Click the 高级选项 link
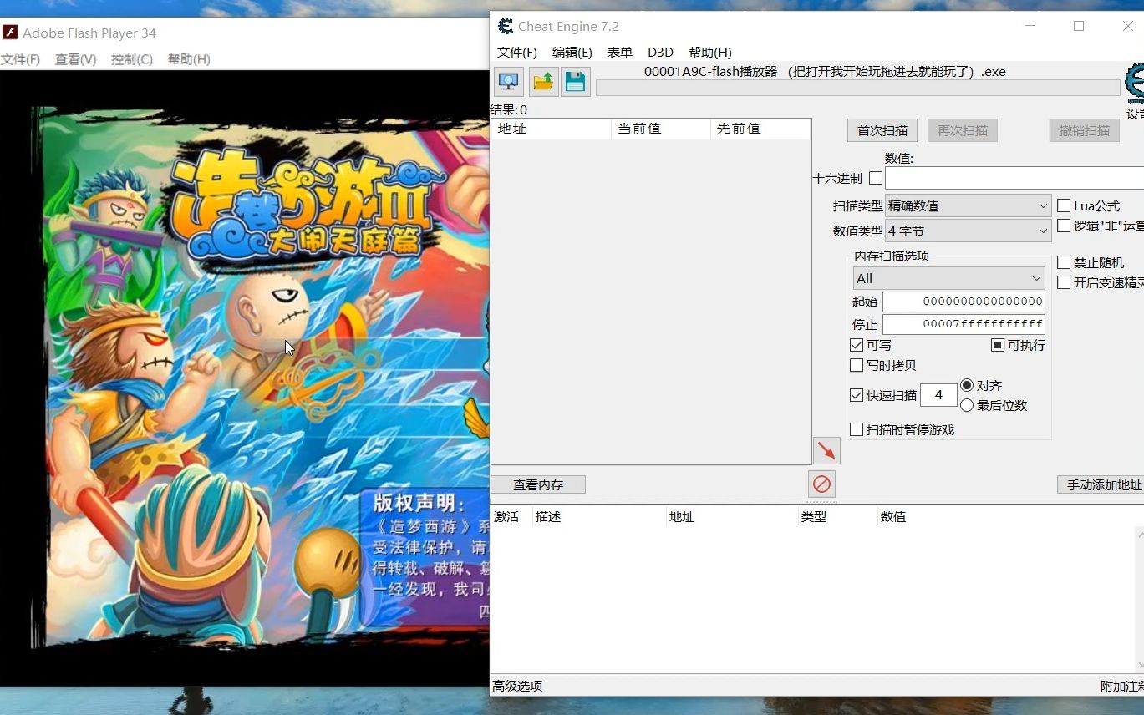 pyautogui.click(x=517, y=686)
